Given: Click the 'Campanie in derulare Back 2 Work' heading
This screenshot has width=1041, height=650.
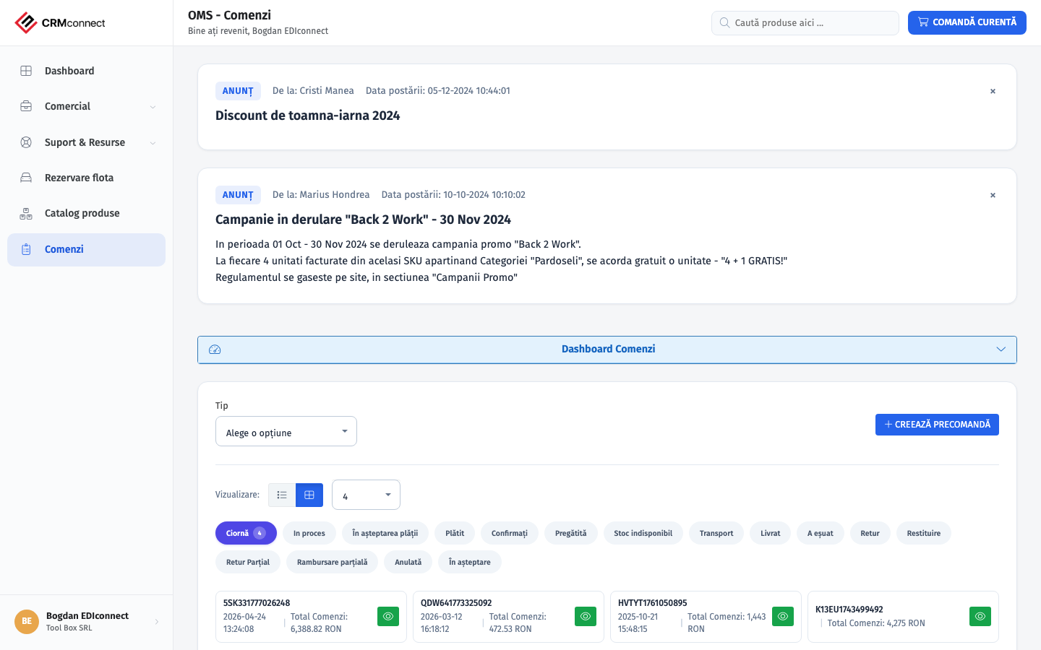Looking at the screenshot, I should (363, 220).
